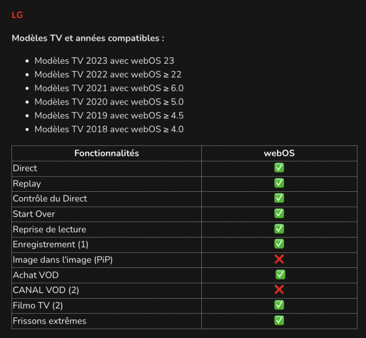
Task: Click the Filmo TV green checkmark
Action: point(279,305)
